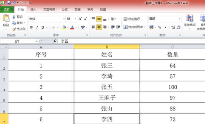This screenshot has width=205, height=124.
Task: Click the text orientation icon
Action: point(113,19)
